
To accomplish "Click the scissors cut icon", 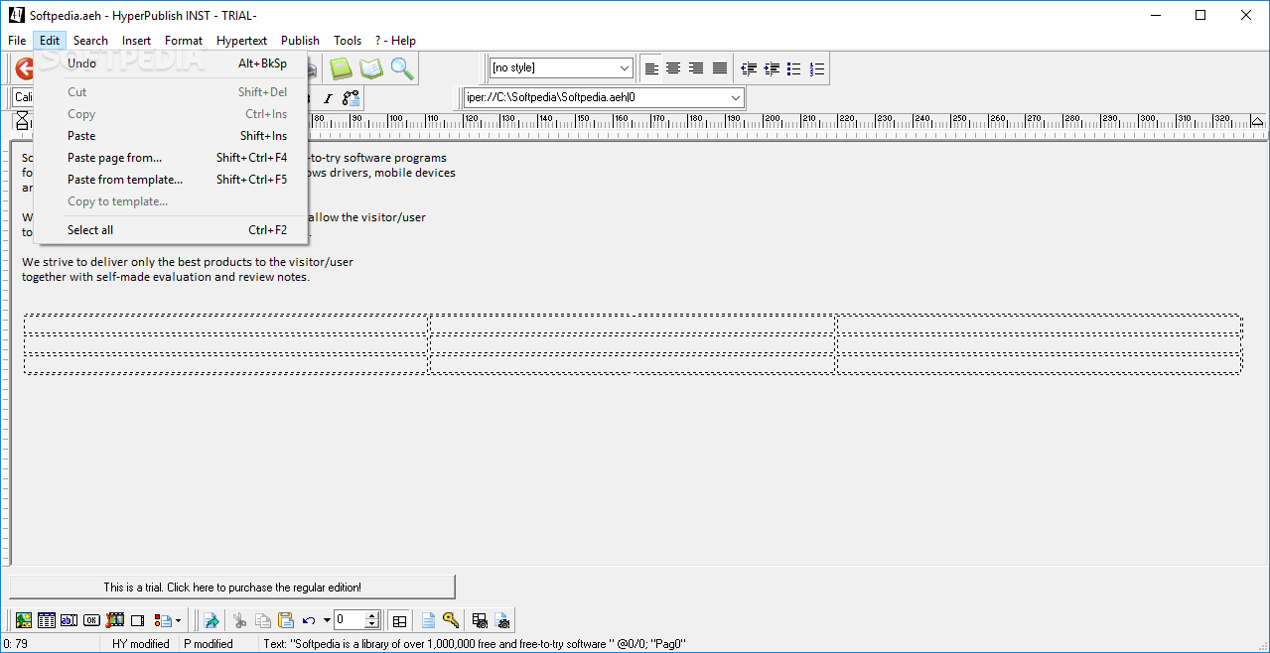I will click(239, 620).
